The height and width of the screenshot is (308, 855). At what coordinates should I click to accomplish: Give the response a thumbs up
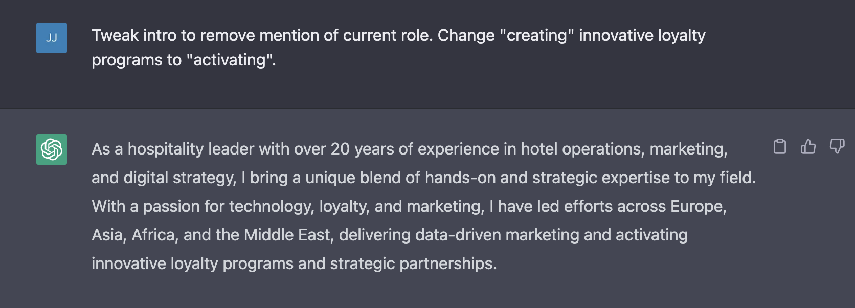808,147
